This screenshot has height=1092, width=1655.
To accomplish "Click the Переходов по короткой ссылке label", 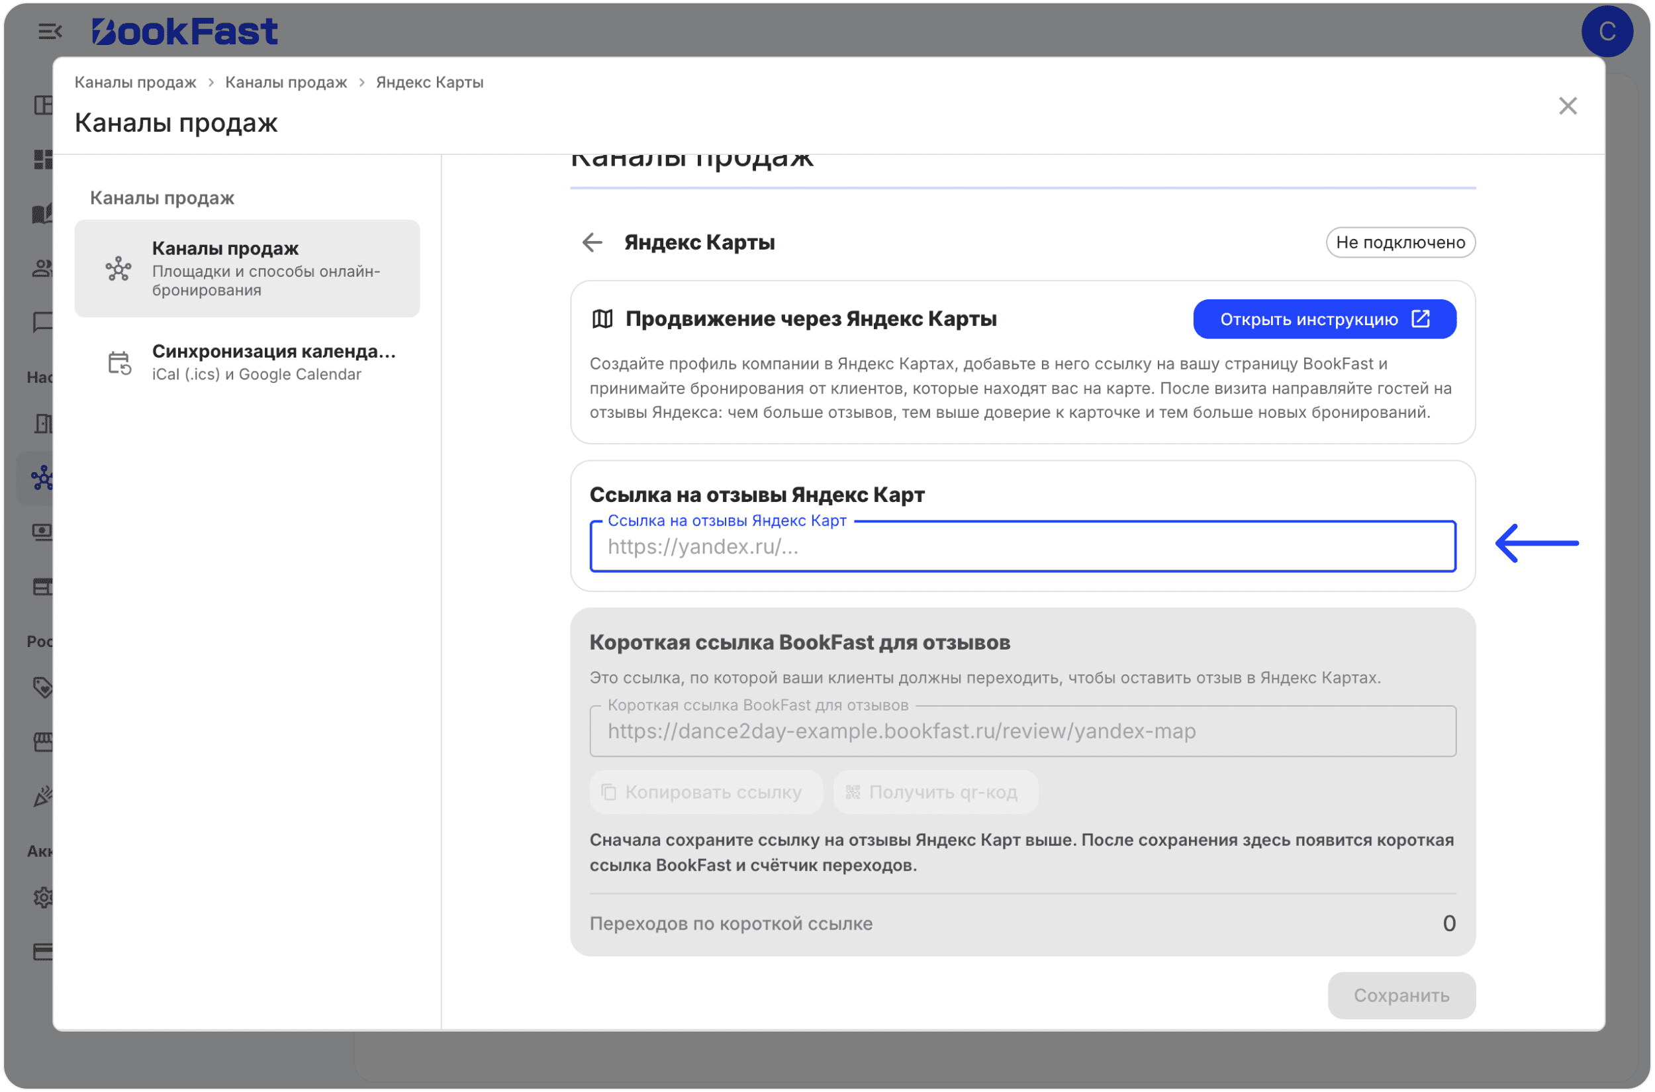I will (730, 923).
